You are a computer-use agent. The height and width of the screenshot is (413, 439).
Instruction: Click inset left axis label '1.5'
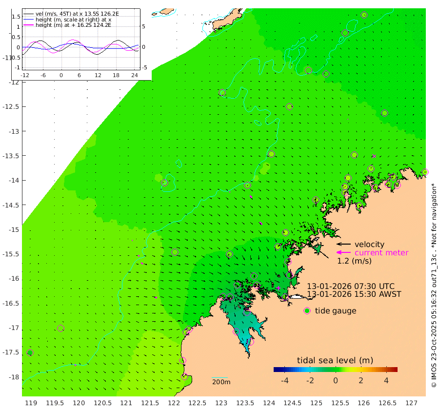[x=16, y=17]
